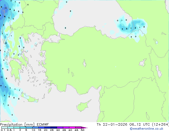
Task: Select the forecast date text Th 22-01-2026
Action: click(112, 125)
